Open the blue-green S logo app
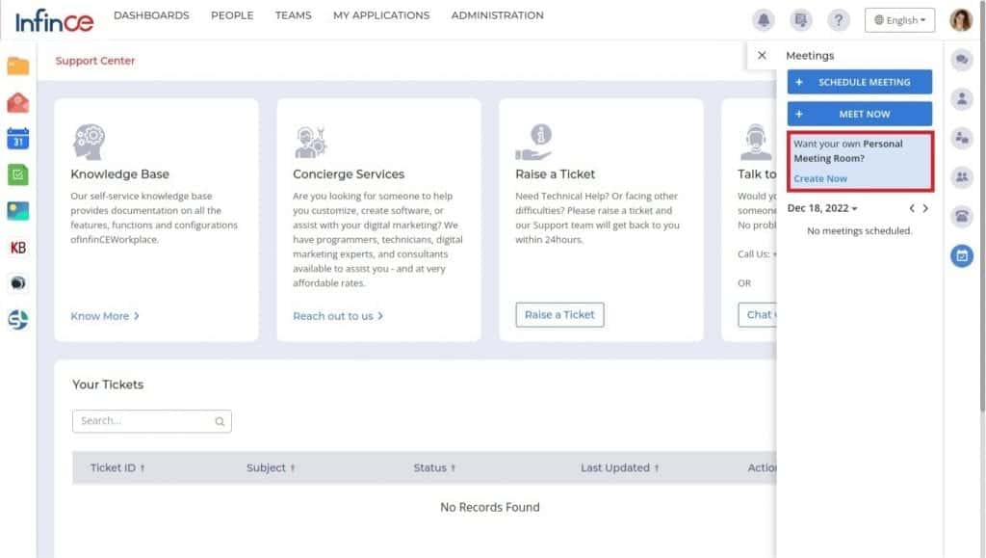Screen dimensions: 986x558 (x=18, y=320)
